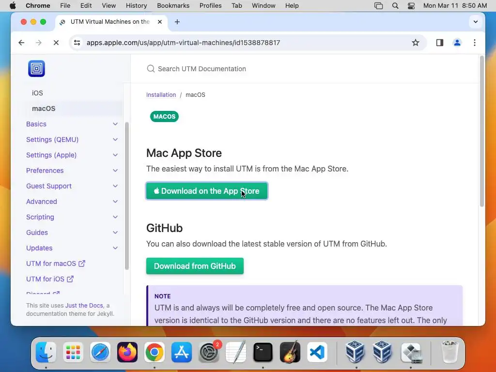Click the MACOS label badge
The image size is (496, 372).
point(164,116)
